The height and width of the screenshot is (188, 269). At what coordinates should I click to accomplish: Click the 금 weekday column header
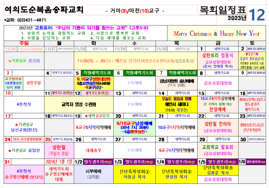pos(218,43)
